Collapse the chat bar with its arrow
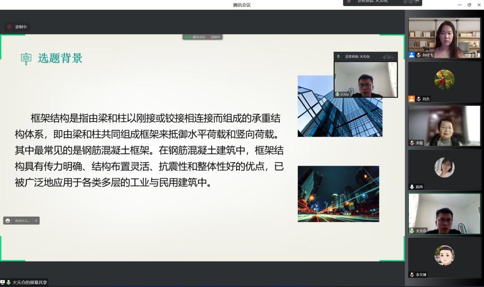484x287 pixels. (x=36, y=220)
